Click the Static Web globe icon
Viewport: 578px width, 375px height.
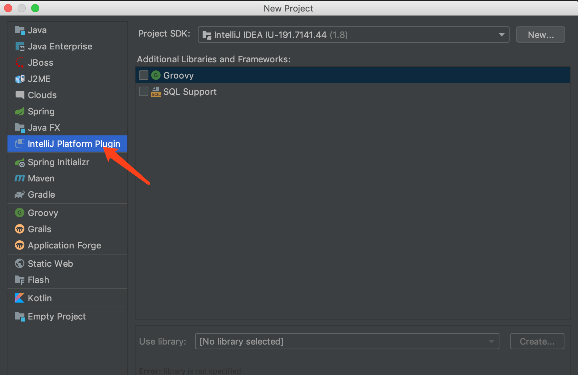coord(20,263)
